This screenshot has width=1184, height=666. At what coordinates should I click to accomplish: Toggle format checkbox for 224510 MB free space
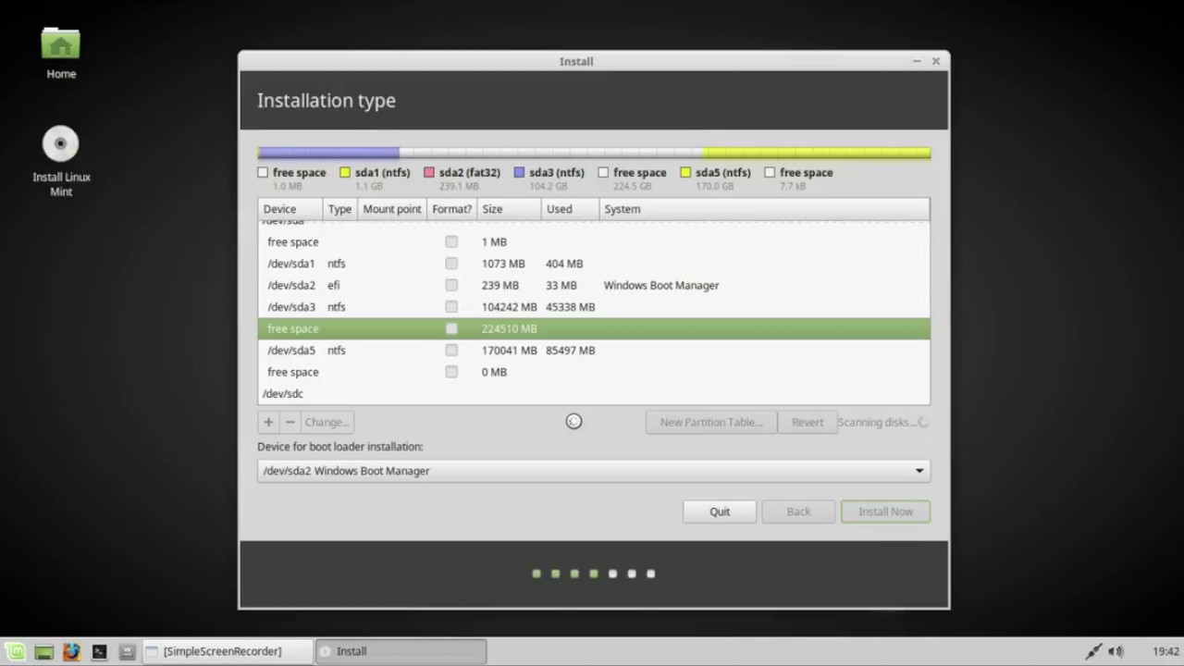coord(451,328)
